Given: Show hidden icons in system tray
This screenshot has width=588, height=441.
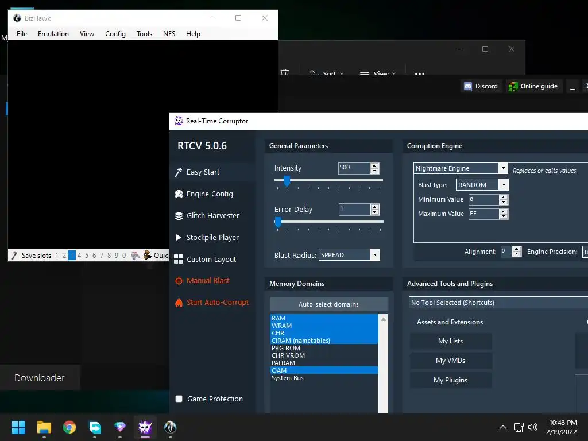Looking at the screenshot, I should 503,427.
